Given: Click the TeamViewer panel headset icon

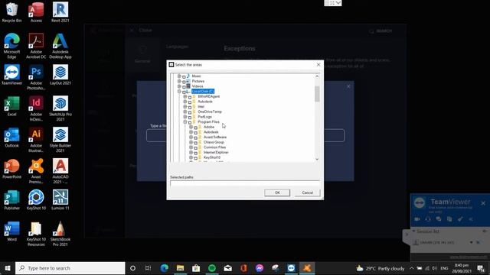Looking at the screenshot, I should (x=428, y=219).
